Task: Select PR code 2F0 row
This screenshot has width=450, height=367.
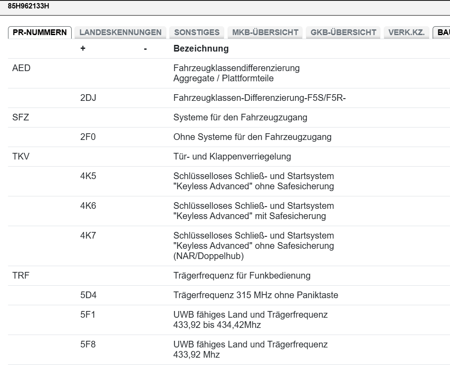Action: point(88,137)
